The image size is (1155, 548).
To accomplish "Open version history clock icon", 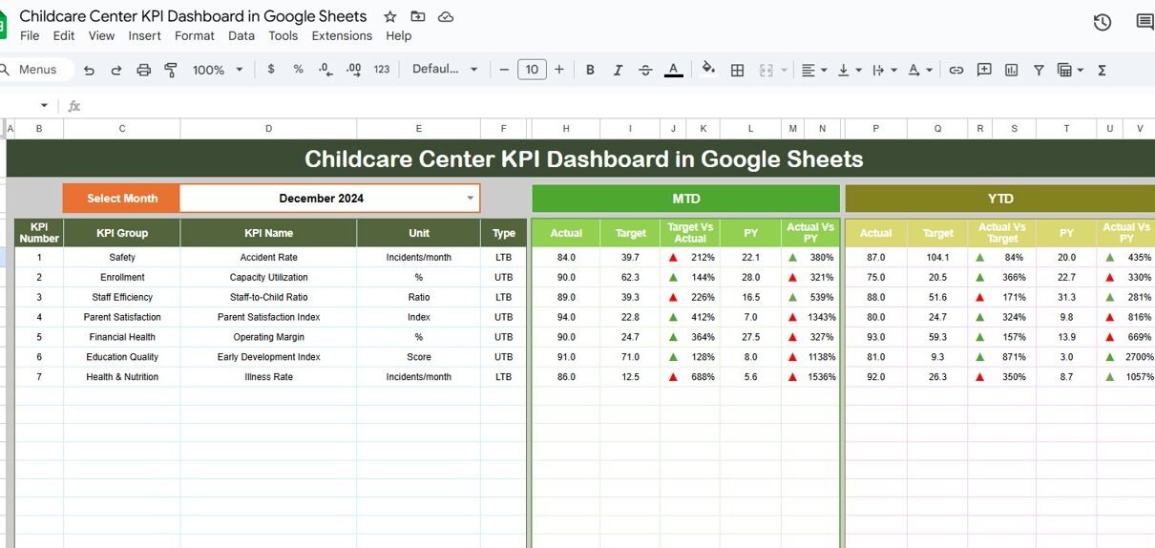I will pyautogui.click(x=1102, y=22).
